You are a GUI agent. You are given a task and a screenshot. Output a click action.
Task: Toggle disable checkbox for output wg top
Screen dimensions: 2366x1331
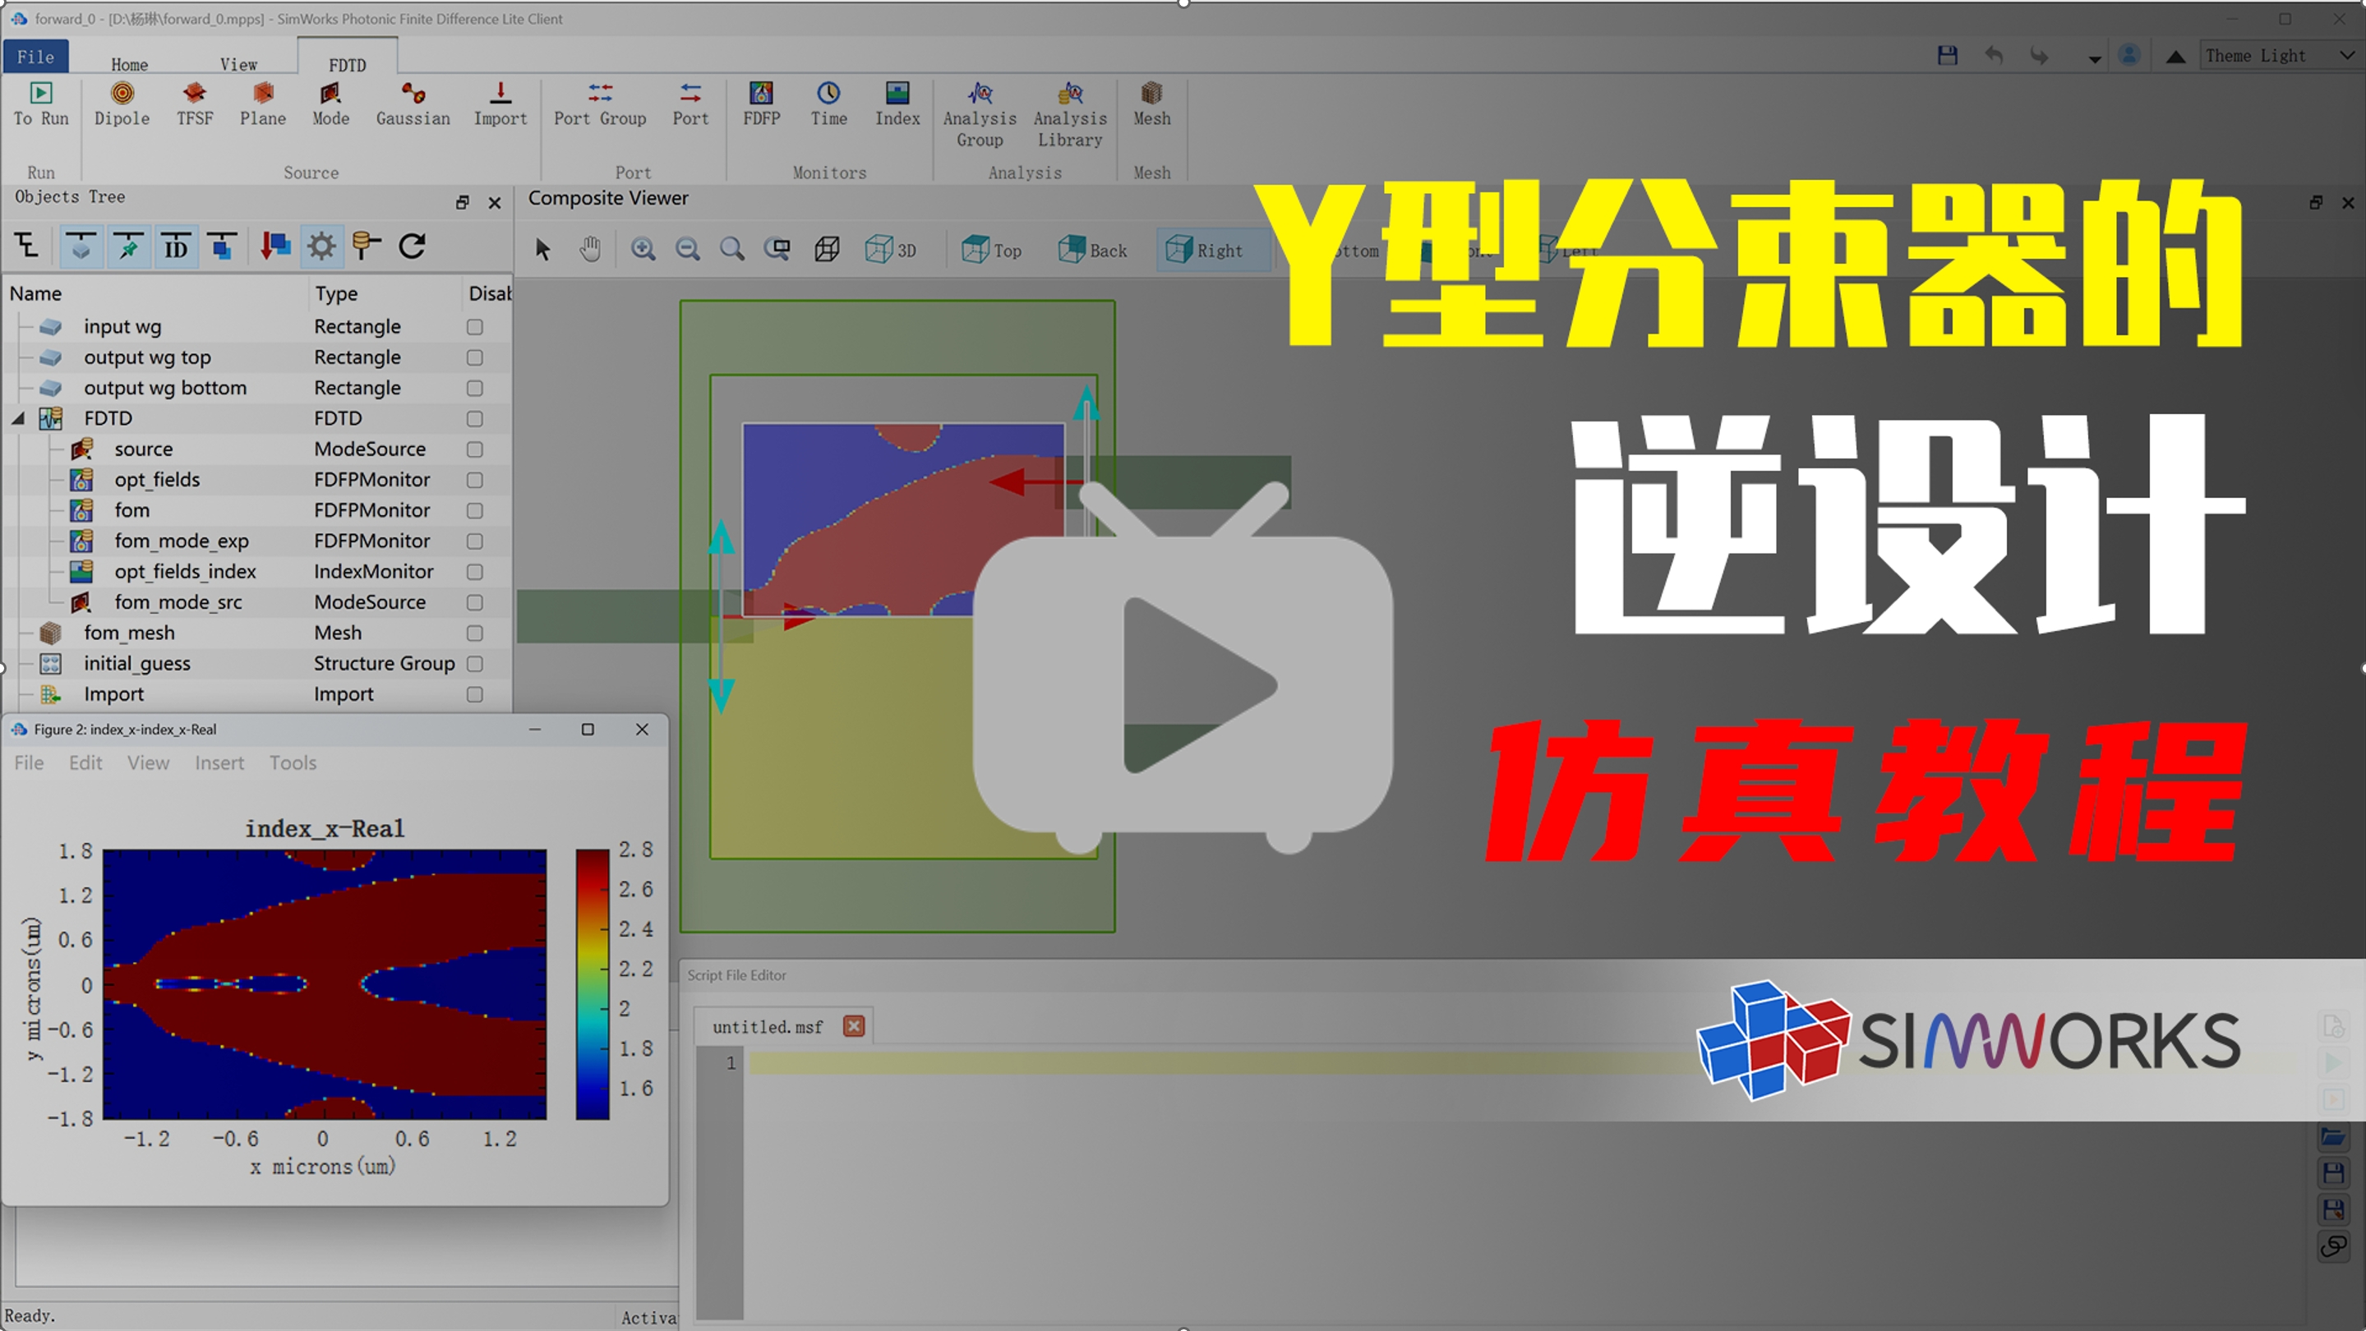point(475,357)
